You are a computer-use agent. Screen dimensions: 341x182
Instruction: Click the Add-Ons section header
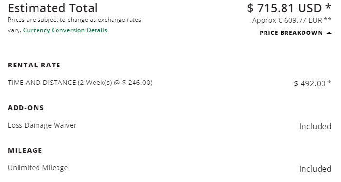(x=26, y=108)
